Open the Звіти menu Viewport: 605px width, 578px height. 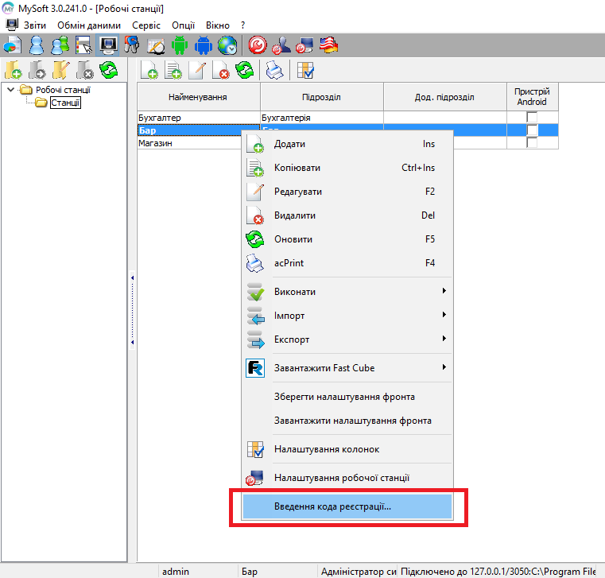[35, 25]
